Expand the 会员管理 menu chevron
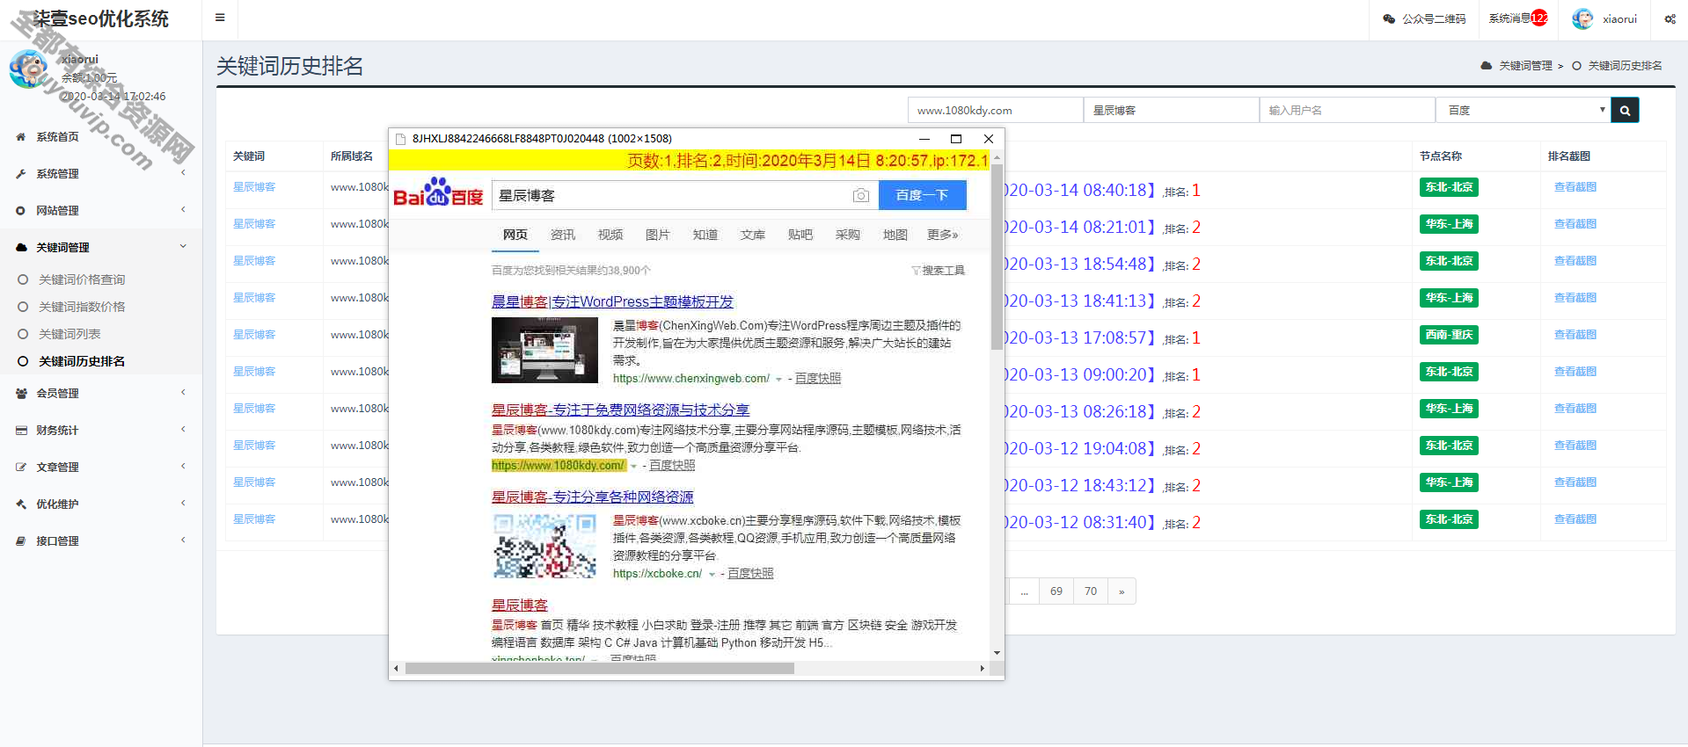 point(183,392)
